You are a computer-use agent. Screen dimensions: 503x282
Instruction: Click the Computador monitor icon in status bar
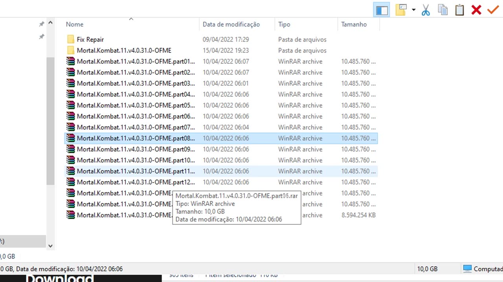coord(467,269)
